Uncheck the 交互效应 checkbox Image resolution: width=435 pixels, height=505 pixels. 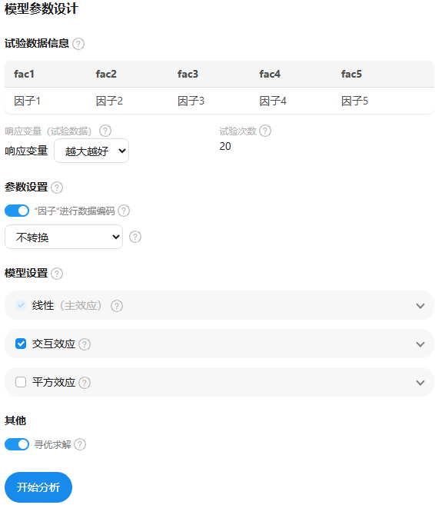tap(21, 344)
